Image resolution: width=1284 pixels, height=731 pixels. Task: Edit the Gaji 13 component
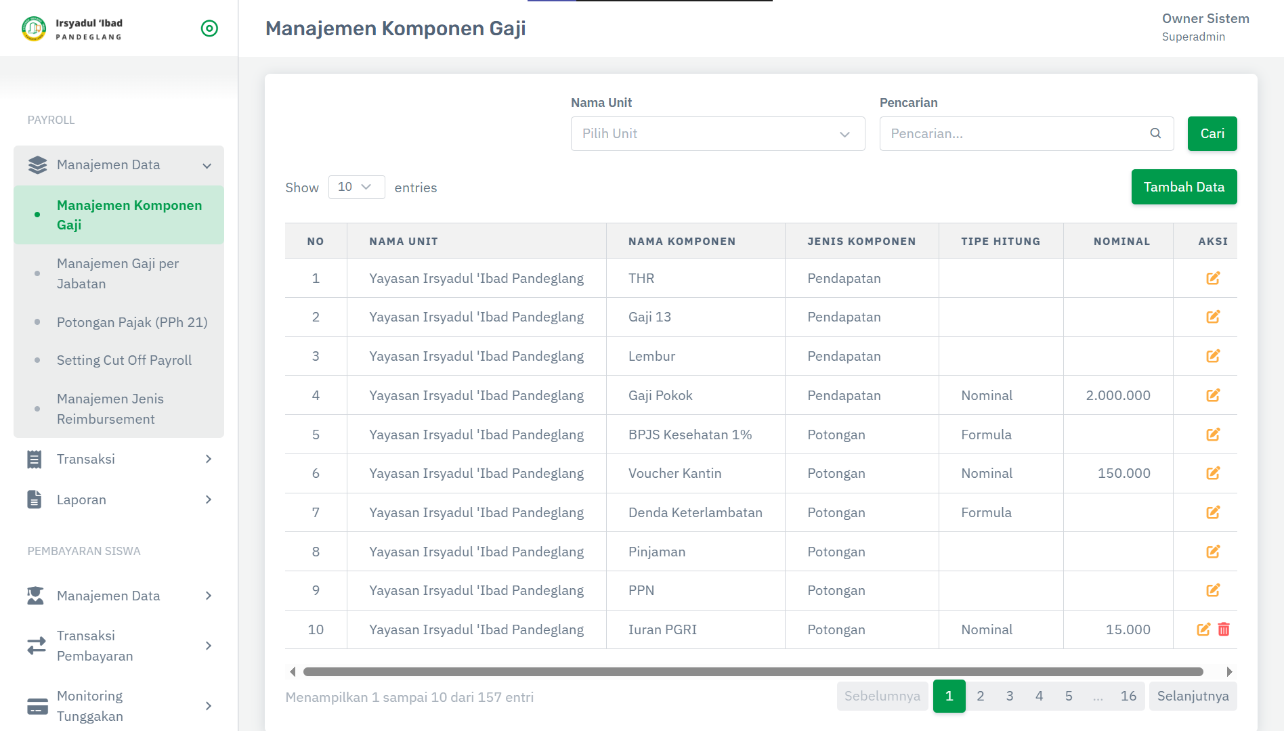pos(1213,317)
